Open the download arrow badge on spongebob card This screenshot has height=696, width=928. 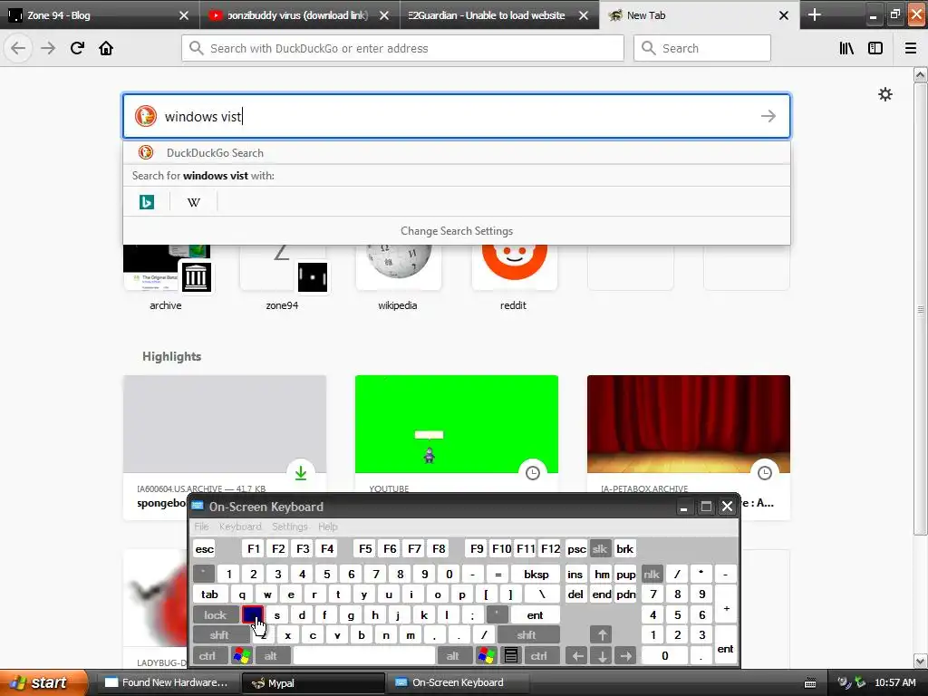click(301, 472)
